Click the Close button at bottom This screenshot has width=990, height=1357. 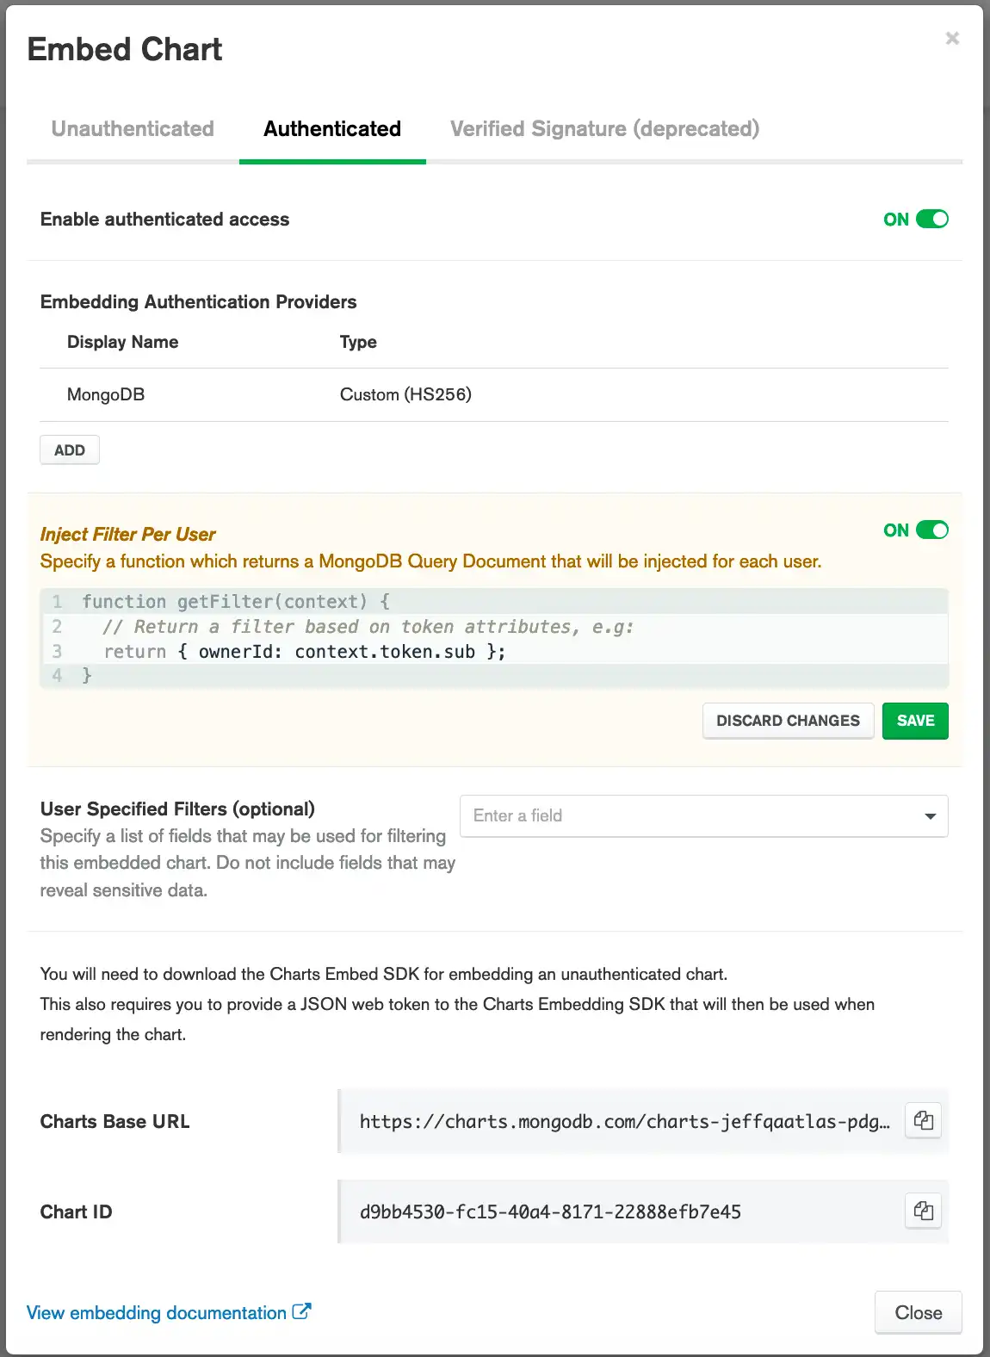[918, 1312]
